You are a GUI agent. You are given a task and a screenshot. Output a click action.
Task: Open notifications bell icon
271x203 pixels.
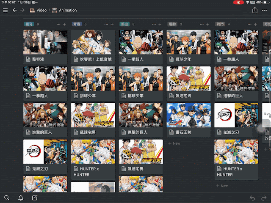(x=21, y=198)
